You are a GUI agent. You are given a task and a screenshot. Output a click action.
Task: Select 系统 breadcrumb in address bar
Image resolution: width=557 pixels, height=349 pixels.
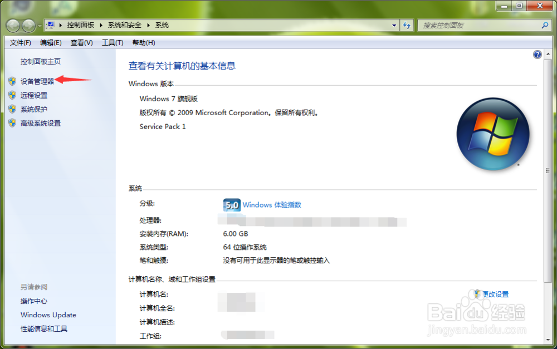pyautogui.click(x=162, y=25)
